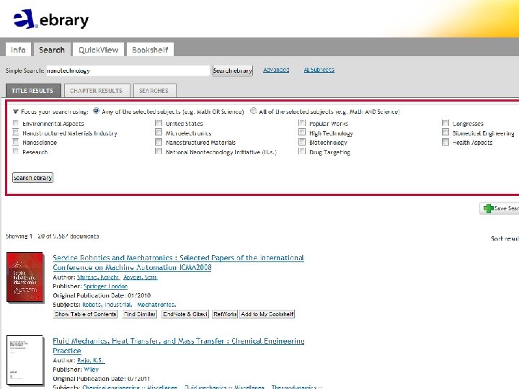
Task: Click the green plus Save Search icon
Action: pyautogui.click(x=488, y=208)
